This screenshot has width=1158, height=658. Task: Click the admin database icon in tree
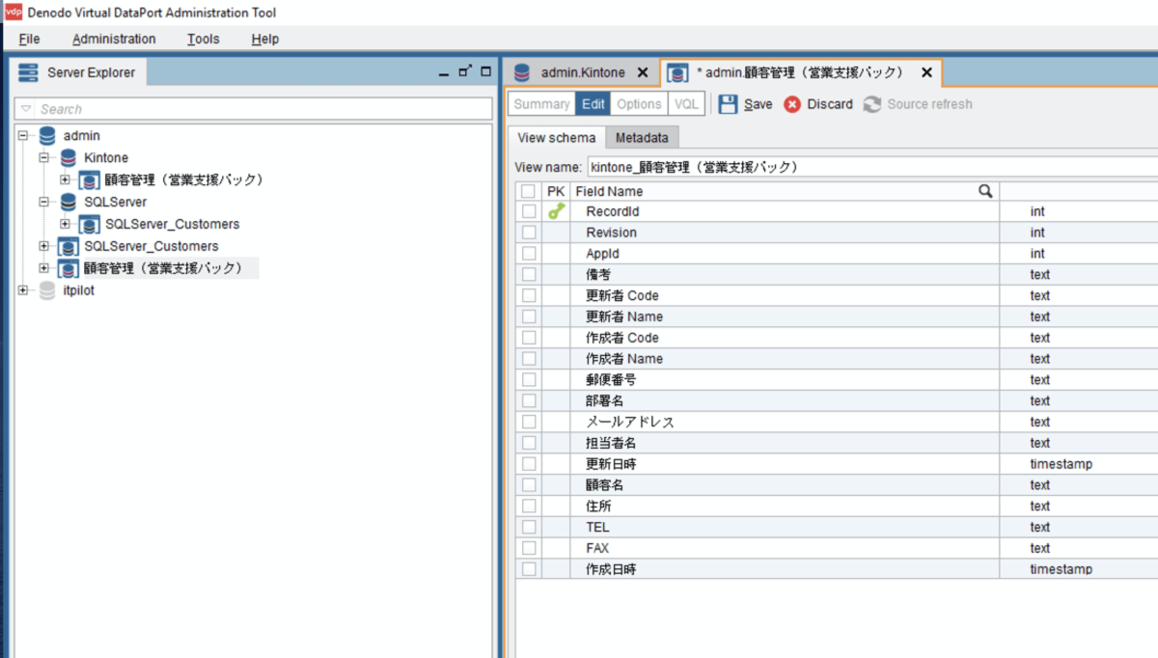pyautogui.click(x=47, y=136)
